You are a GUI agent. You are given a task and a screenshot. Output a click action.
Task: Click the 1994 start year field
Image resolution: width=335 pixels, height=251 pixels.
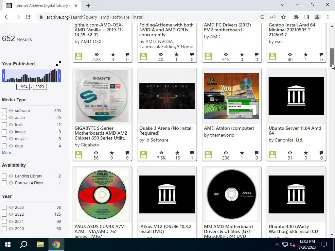[23, 87]
